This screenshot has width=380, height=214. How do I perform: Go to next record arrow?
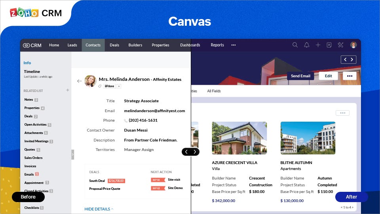pos(352,59)
